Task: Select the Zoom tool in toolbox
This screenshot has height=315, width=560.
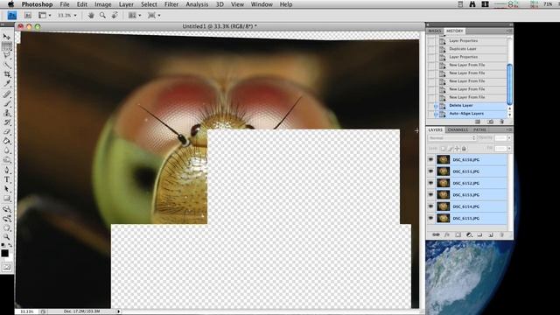Action: [x=6, y=237]
